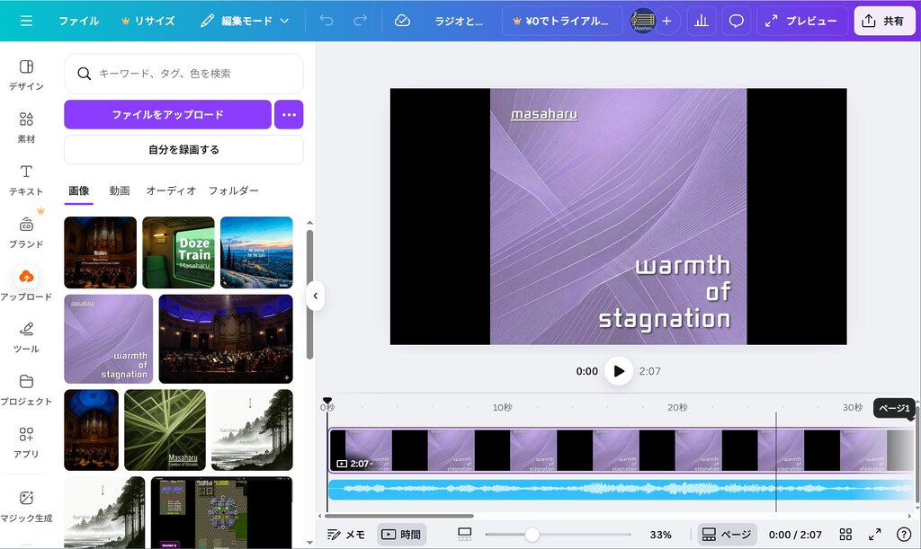Viewport: 921px width, 549px height.
Task: Open more upload options (three dots)
Action: pos(289,115)
